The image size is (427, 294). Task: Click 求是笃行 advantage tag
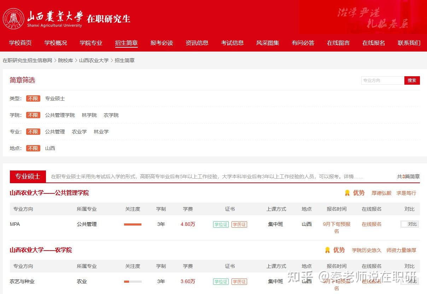pyautogui.click(x=406, y=193)
